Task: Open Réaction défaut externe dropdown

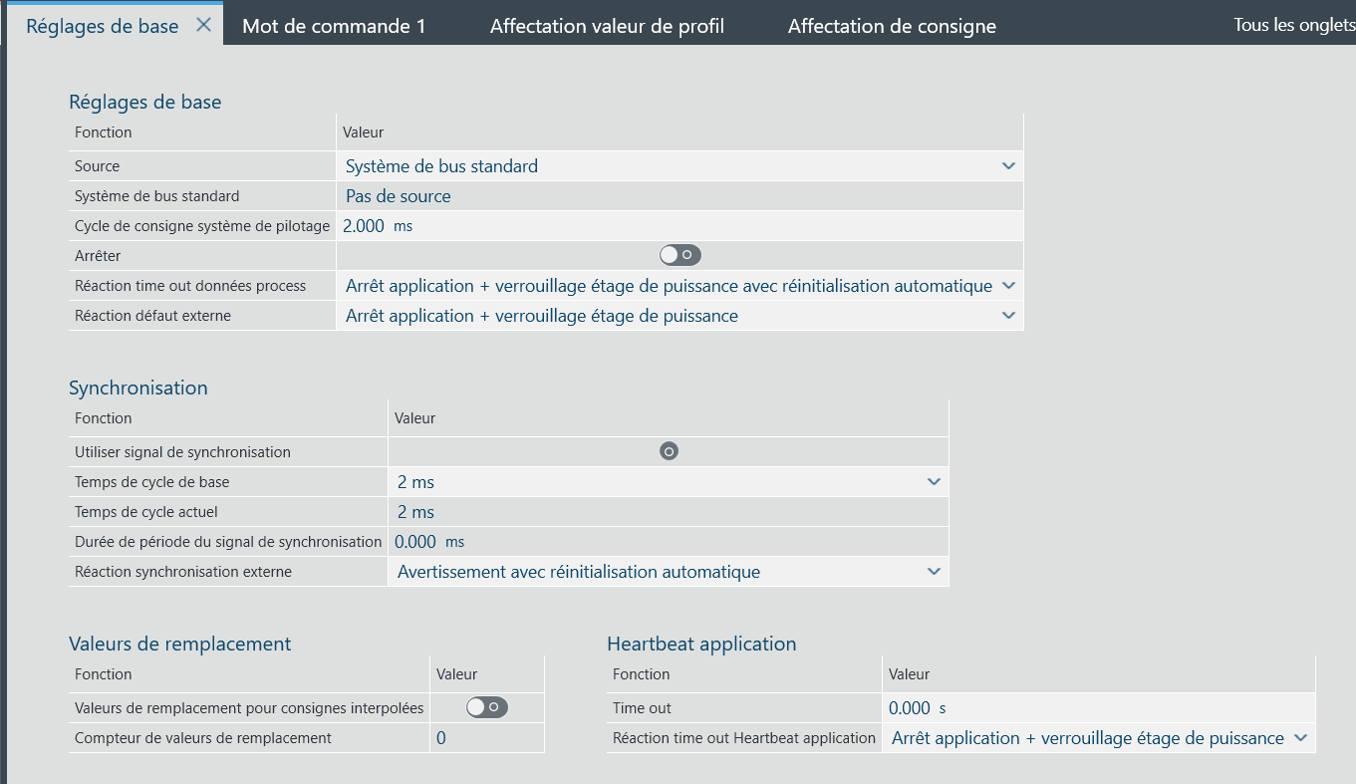Action: click(x=1008, y=316)
